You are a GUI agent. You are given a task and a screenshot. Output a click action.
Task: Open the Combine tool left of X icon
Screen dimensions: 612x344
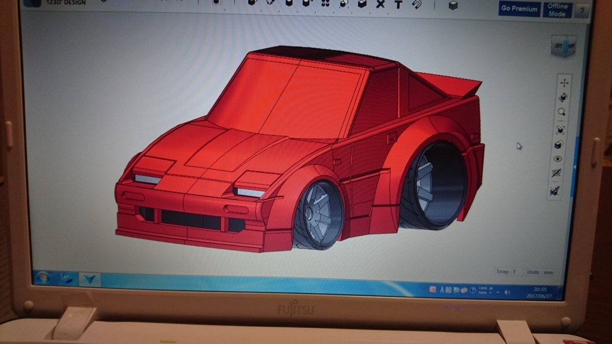(362, 4)
